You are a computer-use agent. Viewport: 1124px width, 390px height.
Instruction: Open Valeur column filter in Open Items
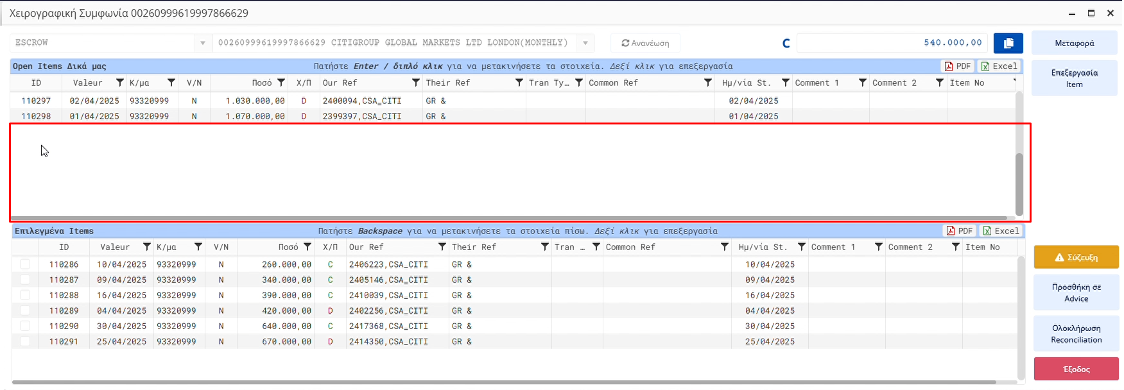pyautogui.click(x=119, y=83)
